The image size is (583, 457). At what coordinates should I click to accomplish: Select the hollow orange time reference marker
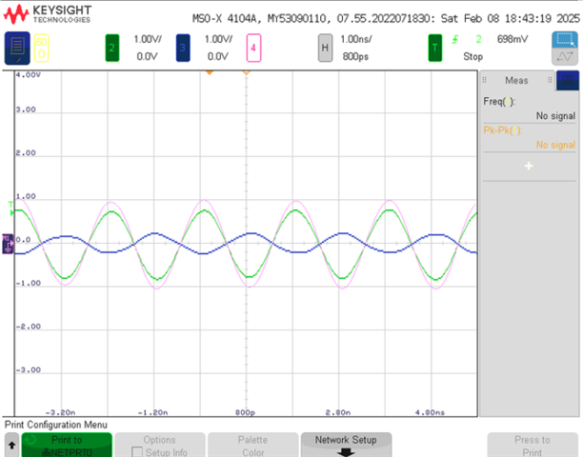pyautogui.click(x=246, y=72)
